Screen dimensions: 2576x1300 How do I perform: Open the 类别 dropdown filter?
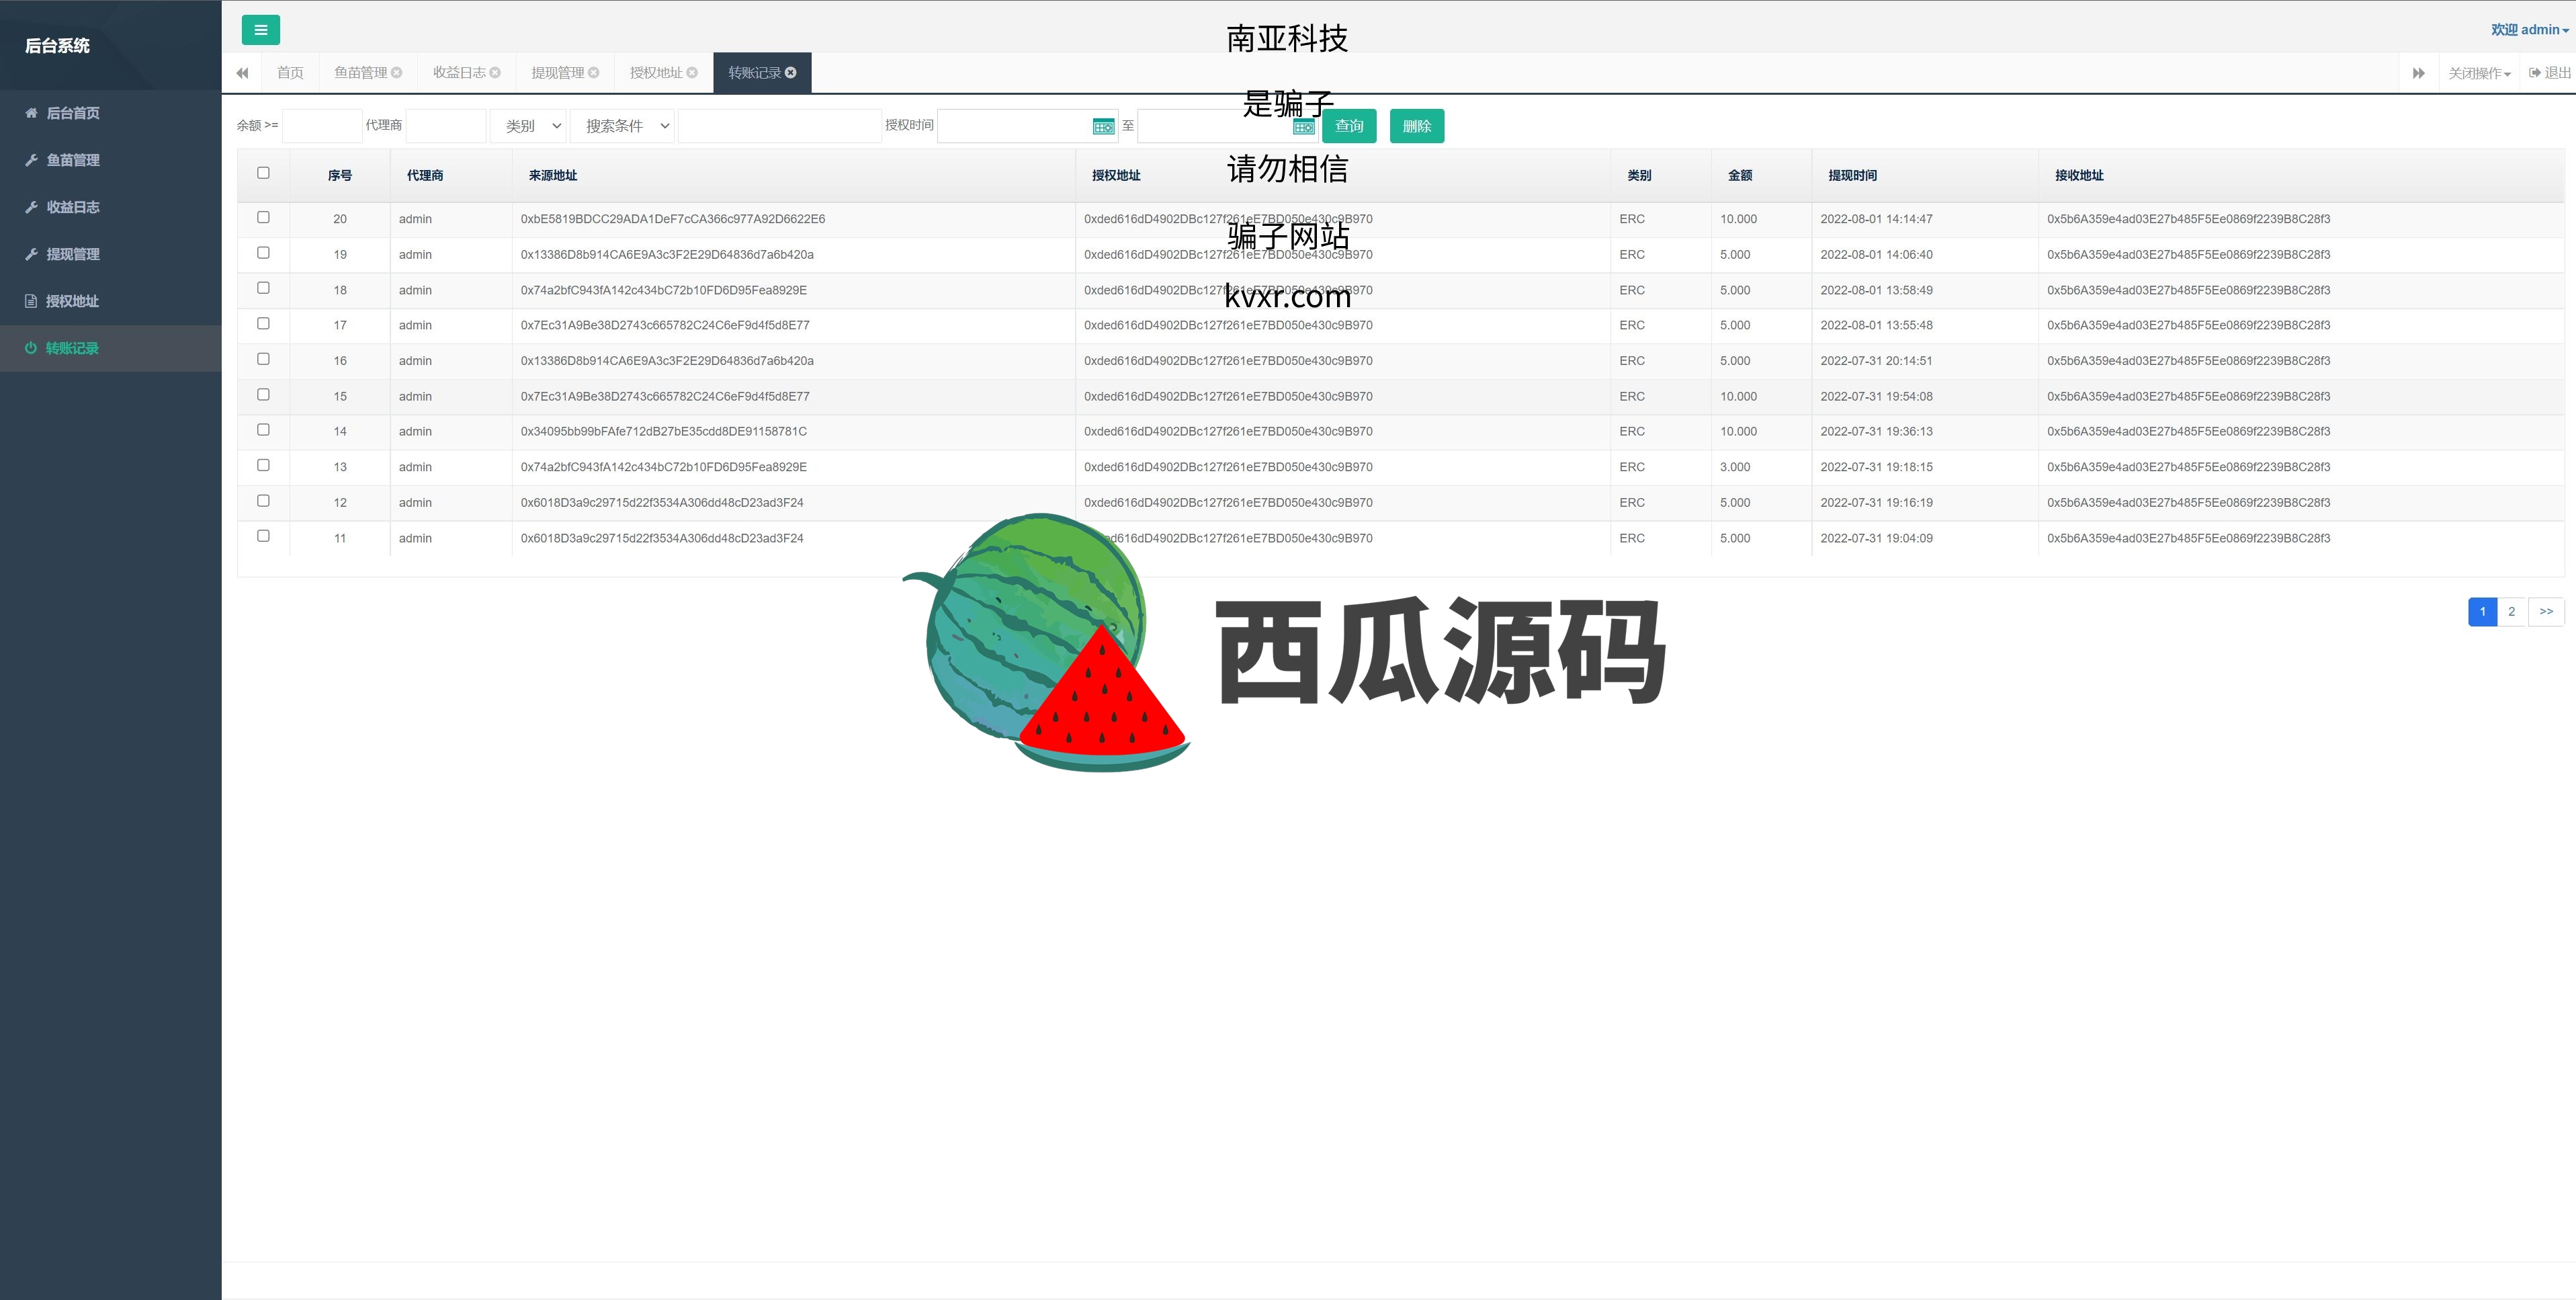(528, 126)
